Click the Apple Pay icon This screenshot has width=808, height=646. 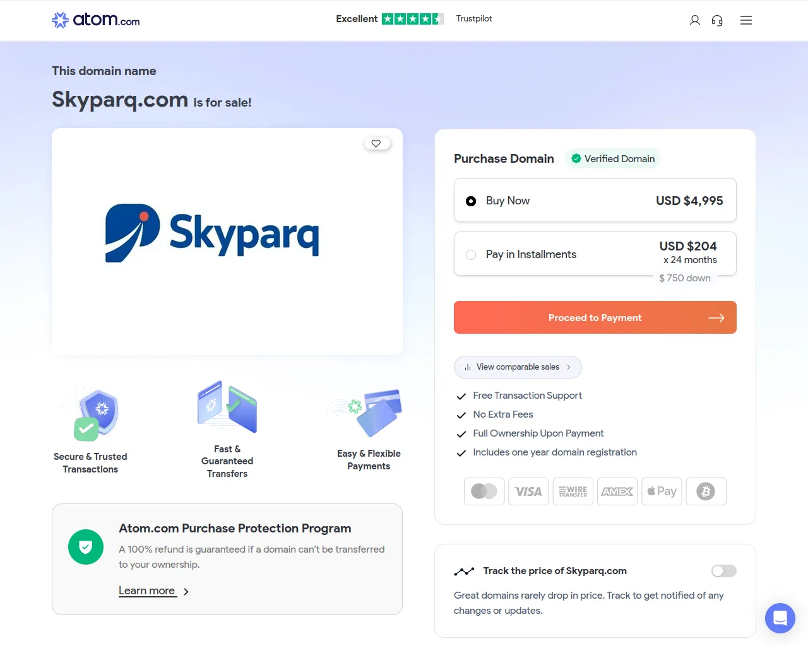(x=662, y=491)
